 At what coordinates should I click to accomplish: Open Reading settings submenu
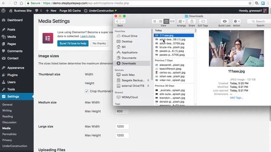pyautogui.click(x=8, y=117)
